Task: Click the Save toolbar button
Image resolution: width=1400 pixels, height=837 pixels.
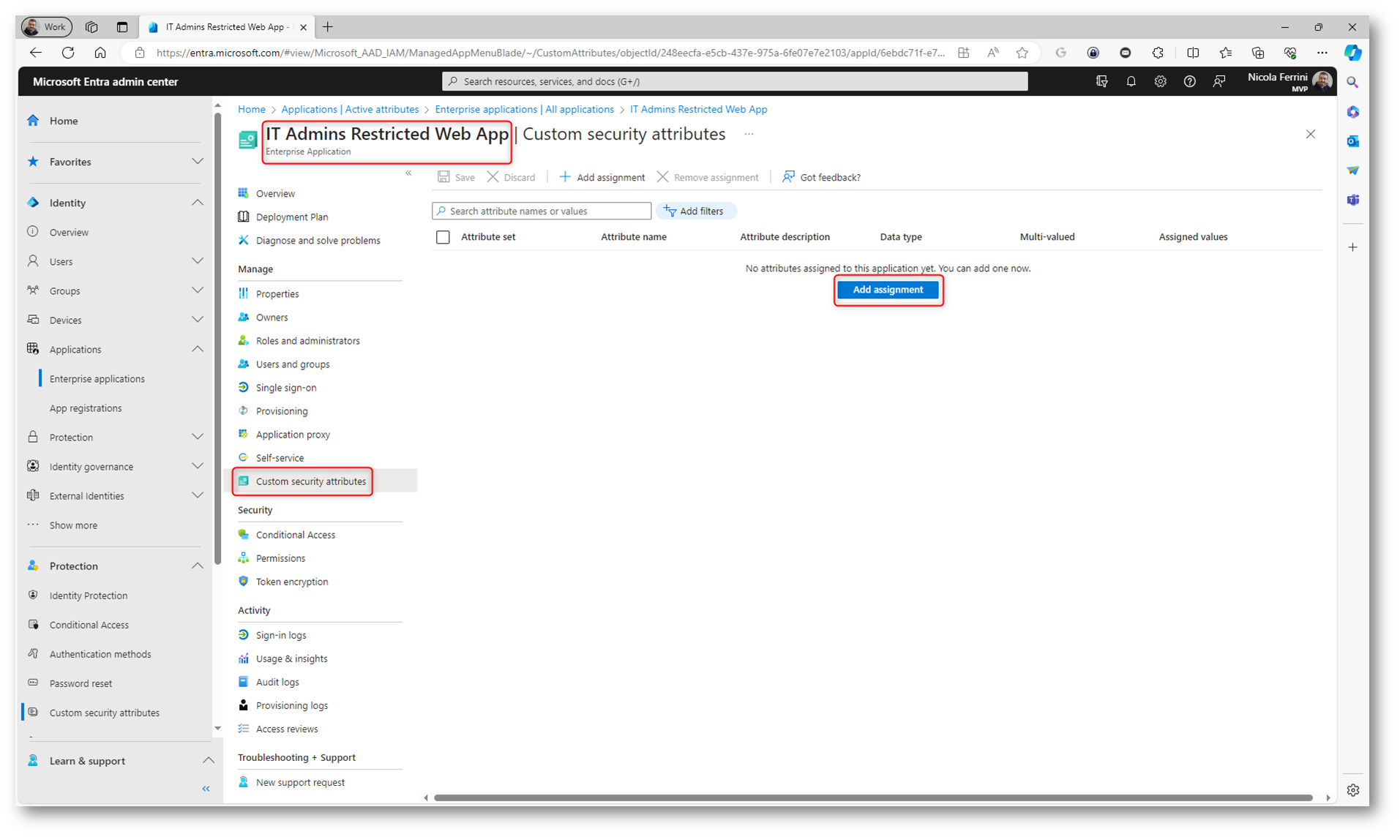Action: pos(456,177)
